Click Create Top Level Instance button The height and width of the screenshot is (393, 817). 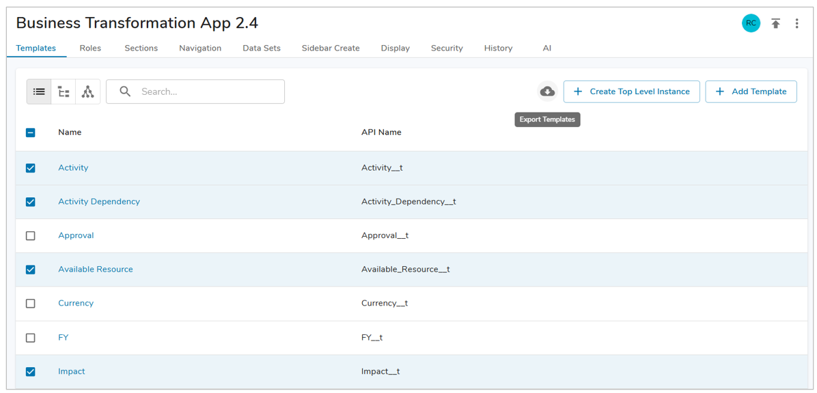pos(631,91)
